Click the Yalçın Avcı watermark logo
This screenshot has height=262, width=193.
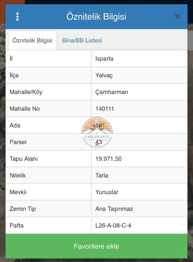point(97,132)
